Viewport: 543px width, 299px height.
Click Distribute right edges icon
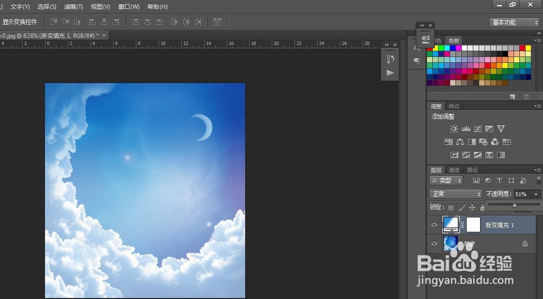(198, 22)
